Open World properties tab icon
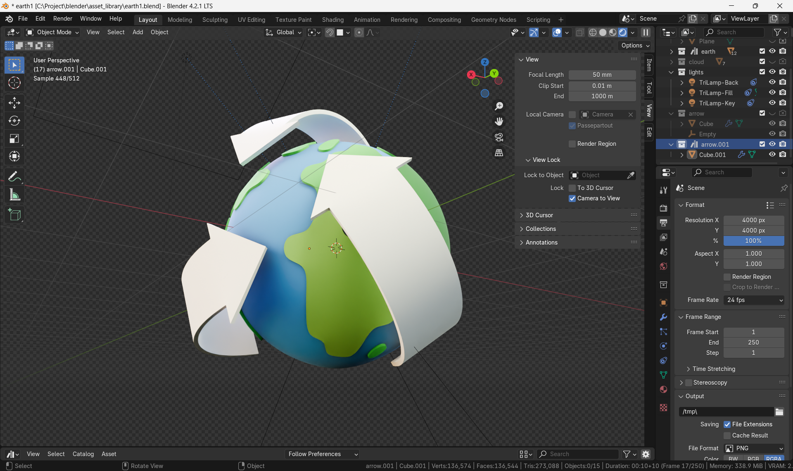 [x=663, y=266]
